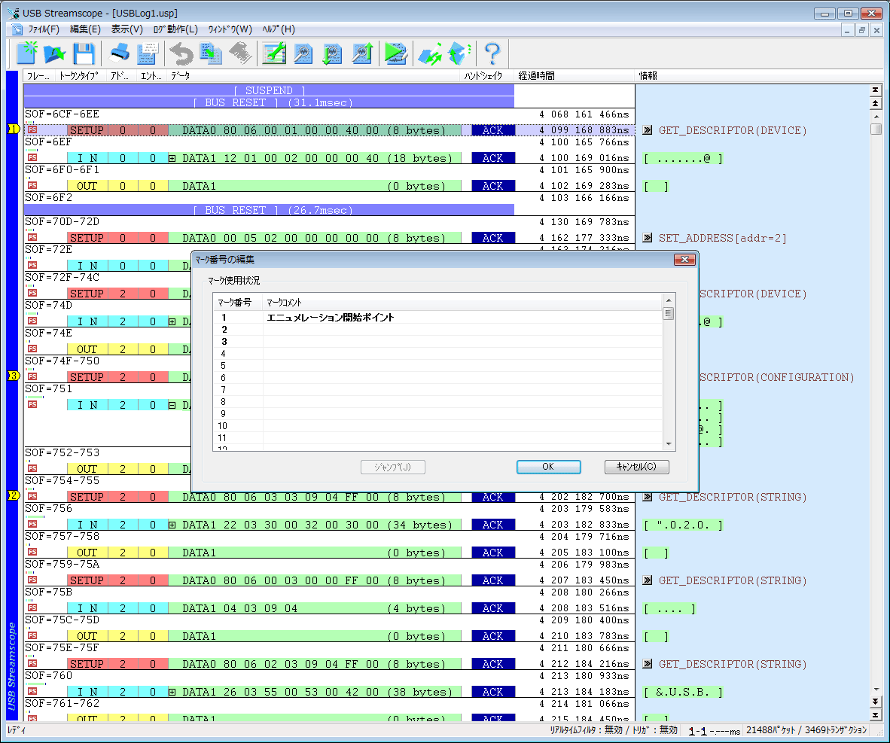The height and width of the screenshot is (743, 890).
Task: Click the マーク番号 column header
Action: click(x=238, y=302)
